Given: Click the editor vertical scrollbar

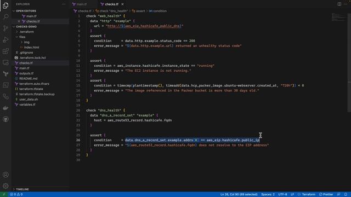Looking at the screenshot, I should (349, 62).
